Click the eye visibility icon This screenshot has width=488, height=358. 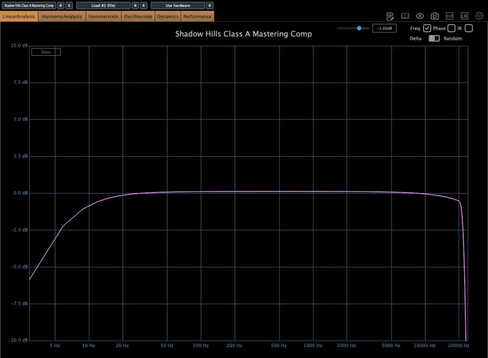coord(420,16)
